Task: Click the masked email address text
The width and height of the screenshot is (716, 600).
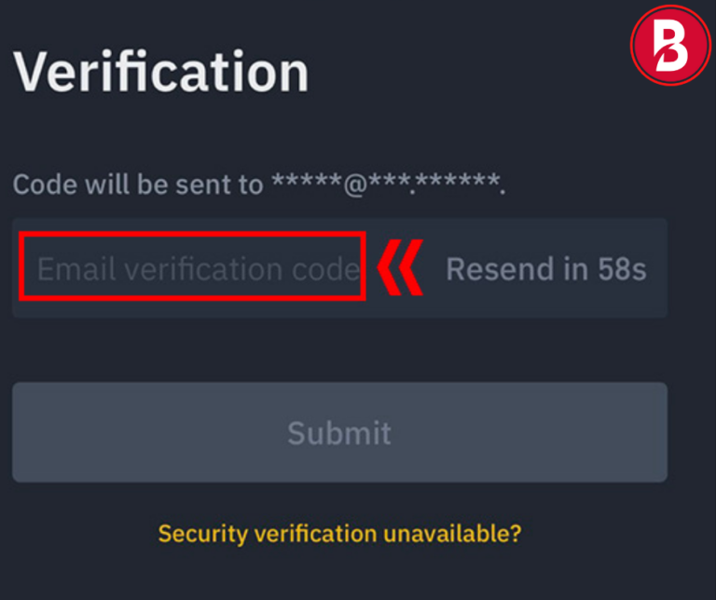Action: [x=389, y=184]
